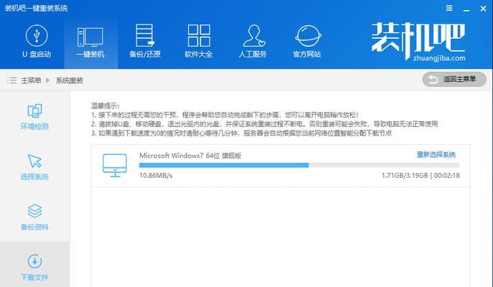Select 环境检测 step in sidebar
The image size is (493, 287).
tap(34, 117)
